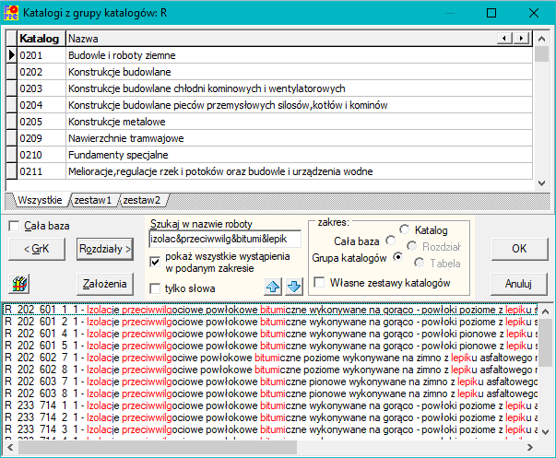The width and height of the screenshot is (556, 458).
Task: Select result row R 202 603 8
Action: click(270, 393)
